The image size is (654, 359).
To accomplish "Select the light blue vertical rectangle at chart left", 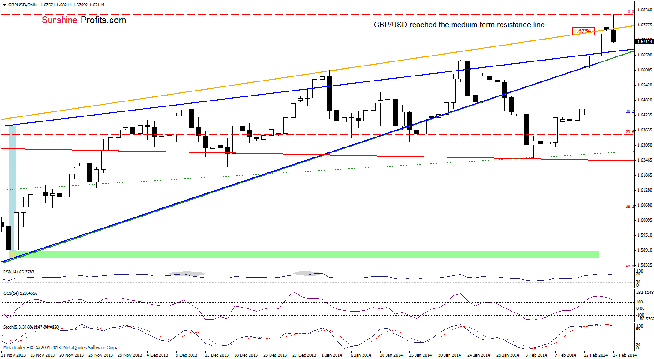I will [x=12, y=187].
